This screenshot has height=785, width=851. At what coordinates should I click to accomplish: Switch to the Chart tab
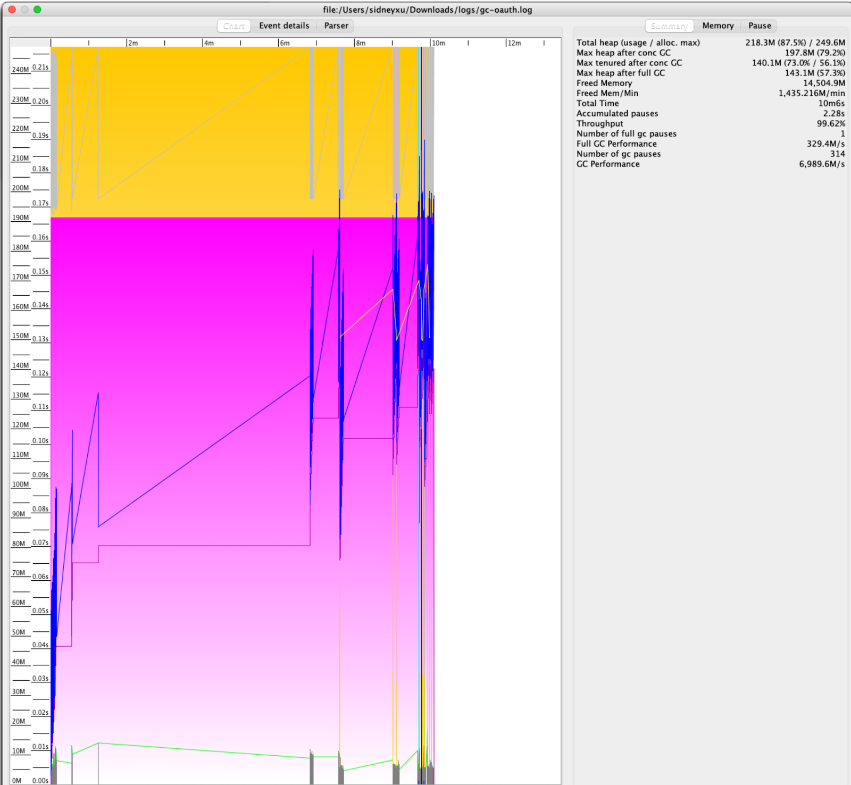[x=234, y=26]
